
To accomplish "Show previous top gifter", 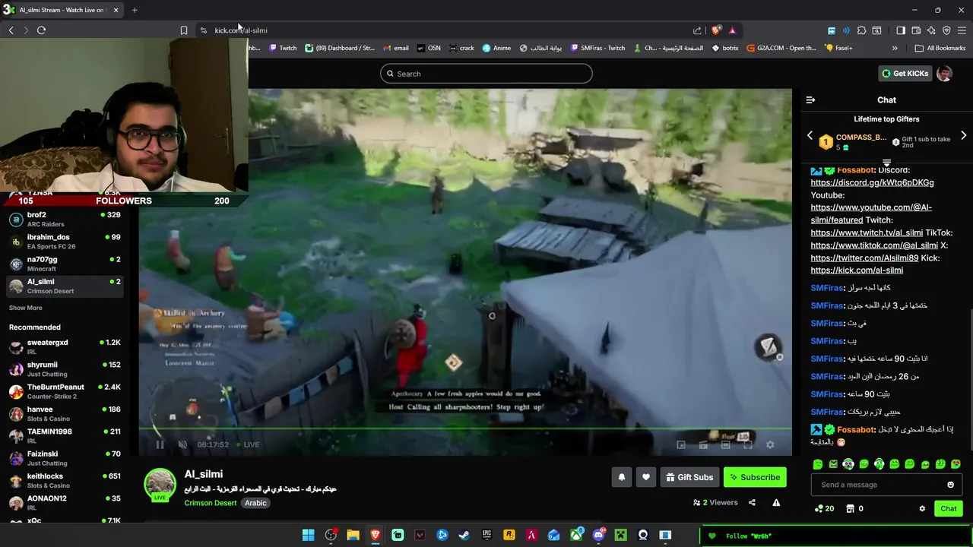I will [x=810, y=135].
